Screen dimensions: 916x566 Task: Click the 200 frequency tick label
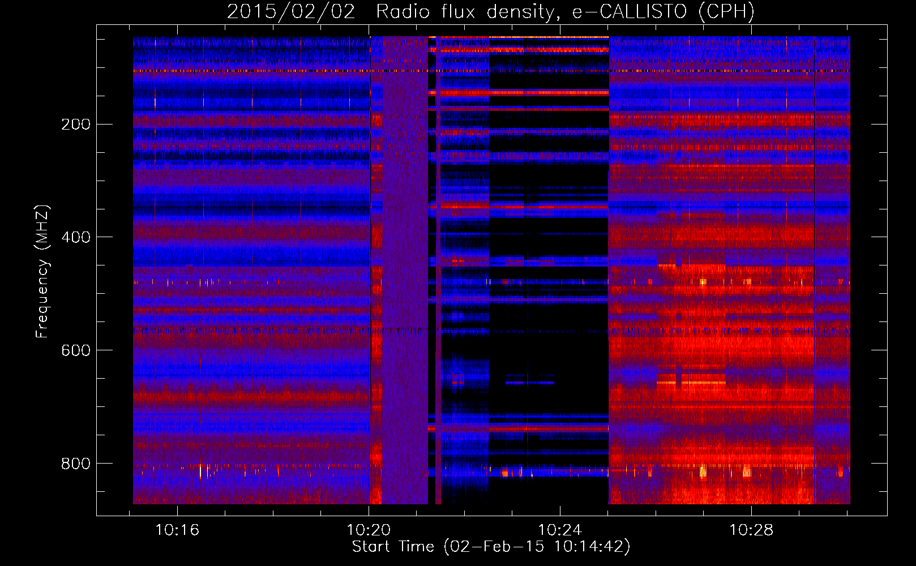tap(76, 124)
